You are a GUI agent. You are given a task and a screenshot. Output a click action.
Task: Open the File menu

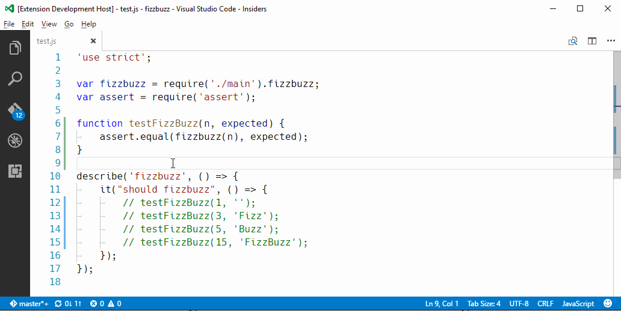9,24
